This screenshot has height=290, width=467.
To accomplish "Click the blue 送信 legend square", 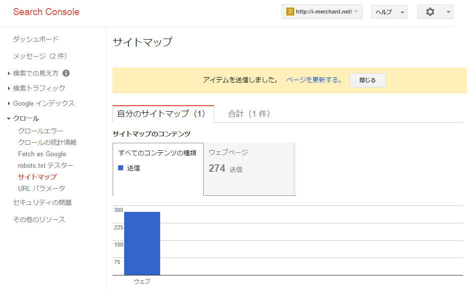I will tap(121, 168).
